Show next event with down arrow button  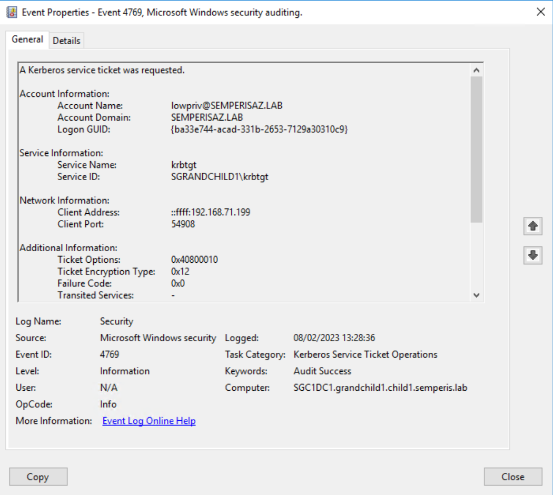click(533, 255)
